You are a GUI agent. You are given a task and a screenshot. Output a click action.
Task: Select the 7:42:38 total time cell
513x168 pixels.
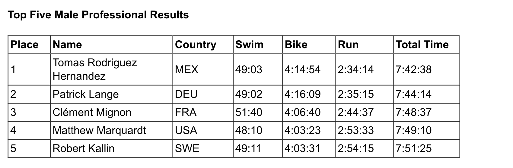(x=426, y=69)
